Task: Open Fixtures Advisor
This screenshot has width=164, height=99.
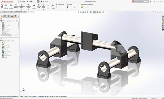Action: [16, 6]
